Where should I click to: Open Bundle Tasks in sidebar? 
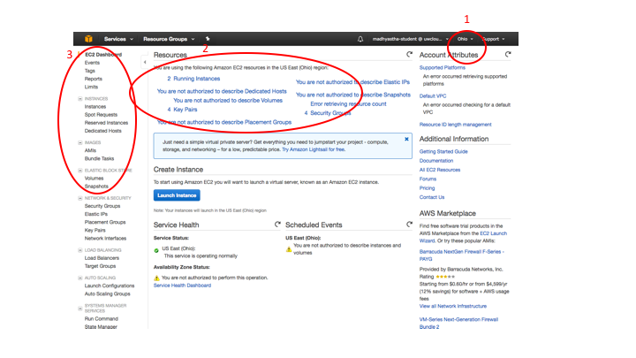[99, 159]
